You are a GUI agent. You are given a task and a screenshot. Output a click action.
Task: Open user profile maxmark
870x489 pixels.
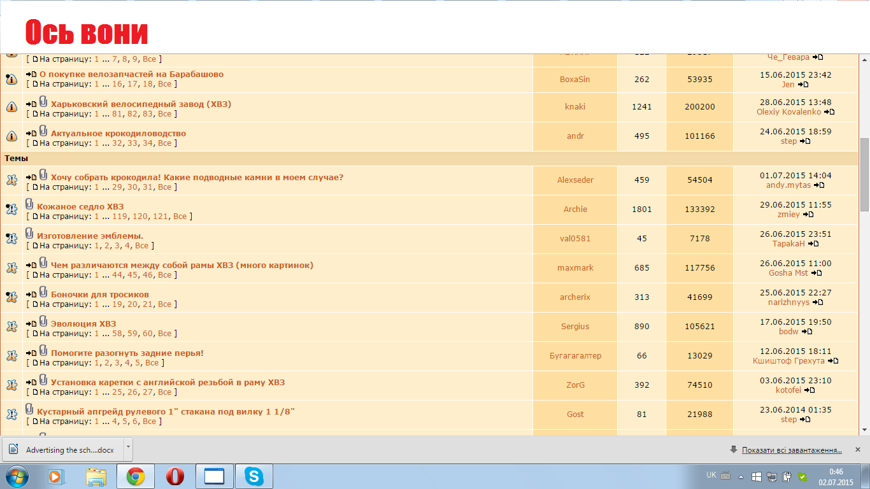[x=574, y=268]
